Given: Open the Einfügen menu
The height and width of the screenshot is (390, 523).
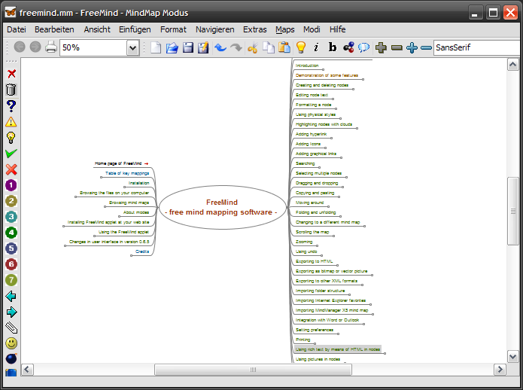Looking at the screenshot, I should pos(135,29).
